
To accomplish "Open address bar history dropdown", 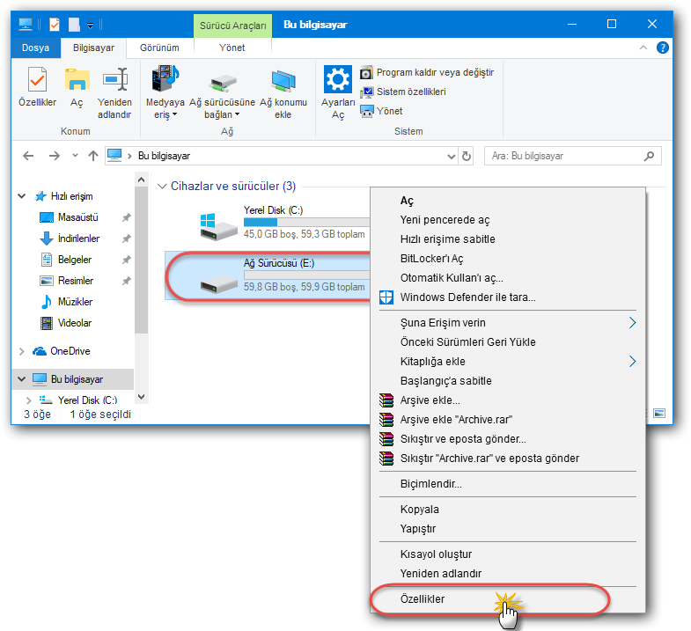I will pos(451,156).
